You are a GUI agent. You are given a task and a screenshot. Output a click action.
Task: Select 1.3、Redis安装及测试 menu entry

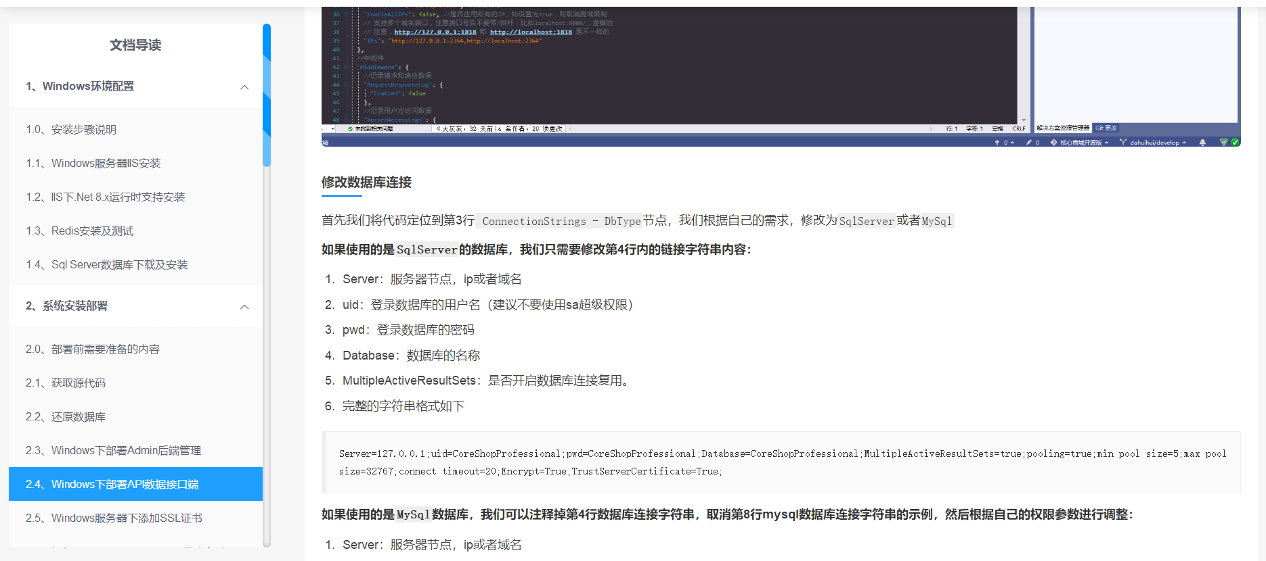(x=80, y=230)
